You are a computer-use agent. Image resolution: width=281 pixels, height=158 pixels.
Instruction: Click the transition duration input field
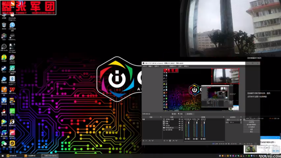(234, 122)
